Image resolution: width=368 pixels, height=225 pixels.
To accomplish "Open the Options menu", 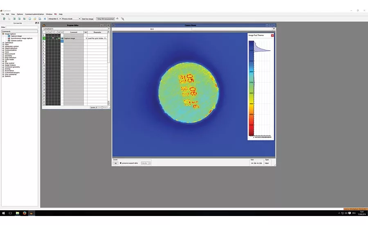I will point(20,14).
